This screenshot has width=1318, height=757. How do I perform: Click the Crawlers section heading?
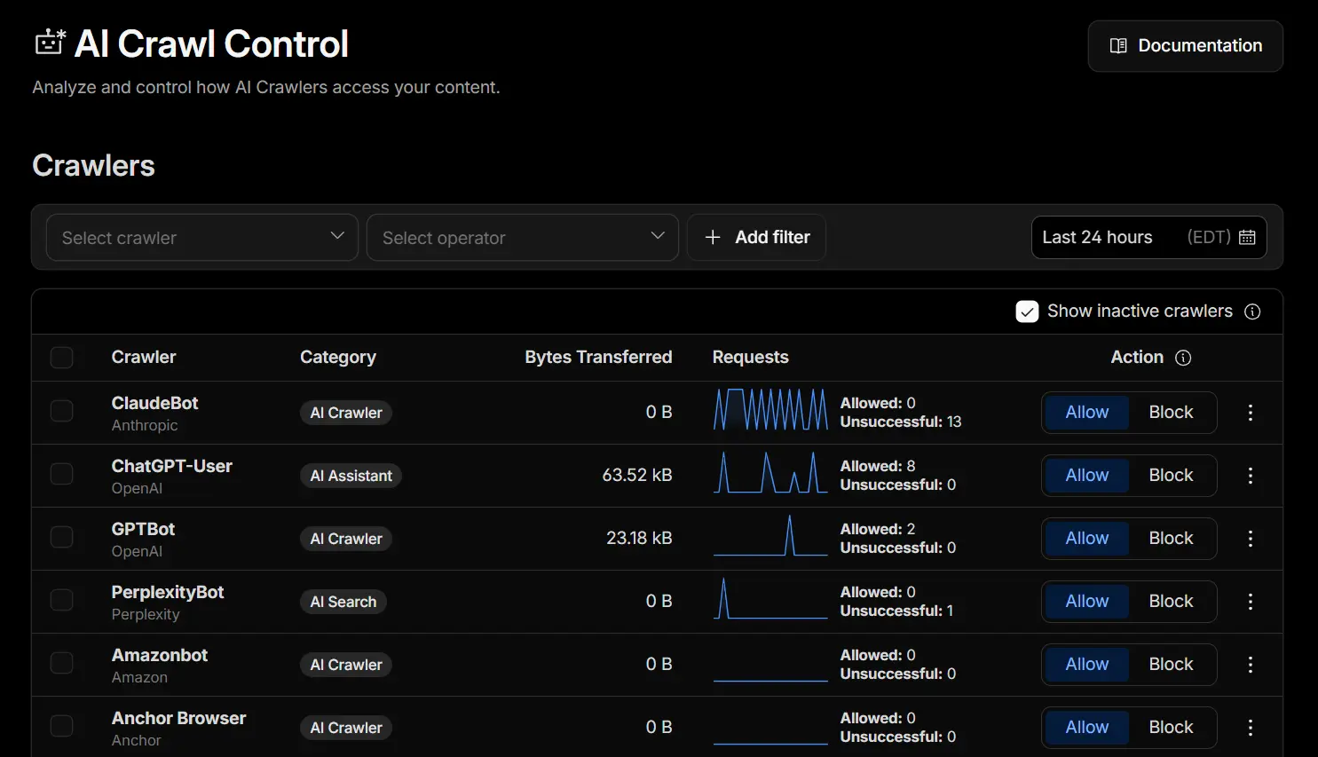click(x=93, y=166)
